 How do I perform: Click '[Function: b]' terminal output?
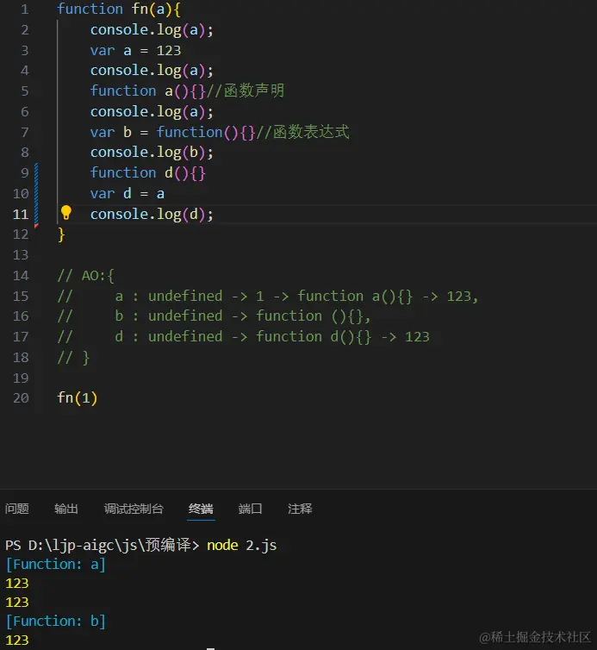point(55,621)
